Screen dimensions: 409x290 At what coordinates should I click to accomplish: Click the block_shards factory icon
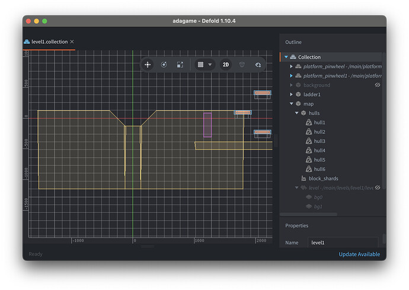pos(303,179)
